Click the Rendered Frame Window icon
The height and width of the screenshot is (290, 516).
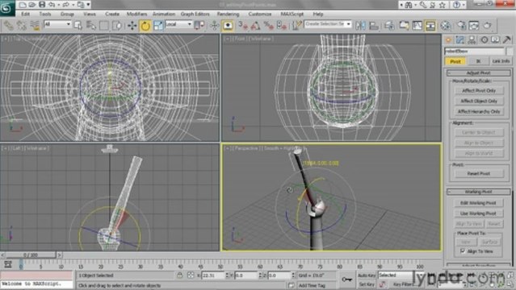click(x=474, y=25)
